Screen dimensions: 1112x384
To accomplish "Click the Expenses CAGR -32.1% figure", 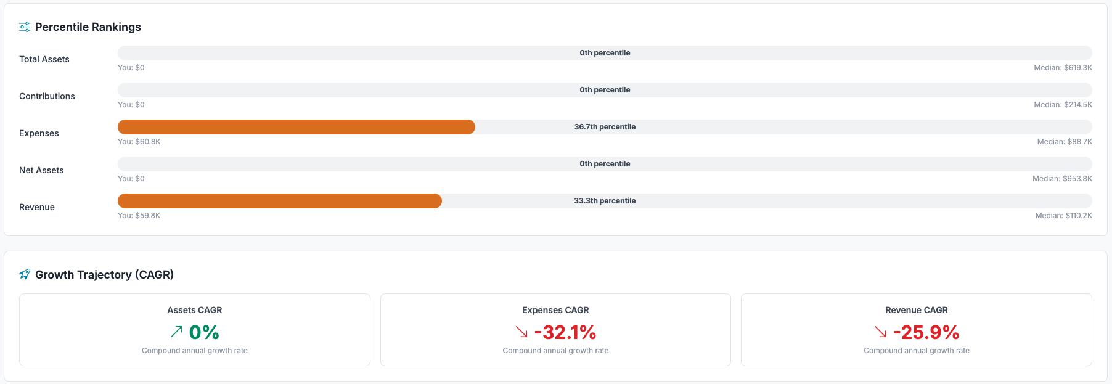I will pos(565,332).
